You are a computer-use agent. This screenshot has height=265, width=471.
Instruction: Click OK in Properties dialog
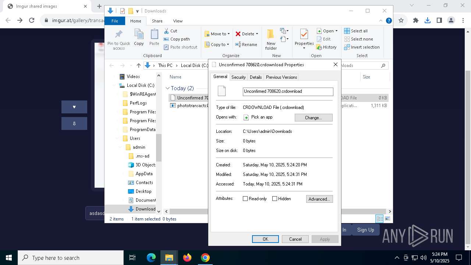(265, 239)
